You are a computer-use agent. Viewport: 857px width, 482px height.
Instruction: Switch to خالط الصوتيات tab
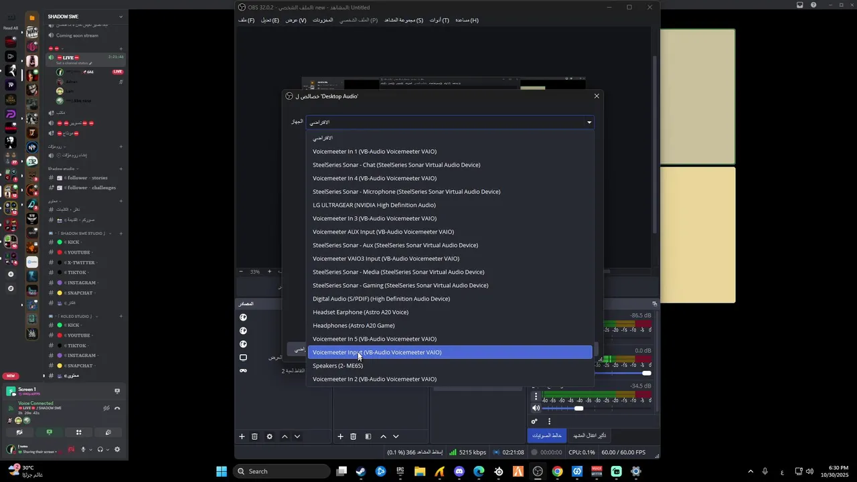(547, 435)
